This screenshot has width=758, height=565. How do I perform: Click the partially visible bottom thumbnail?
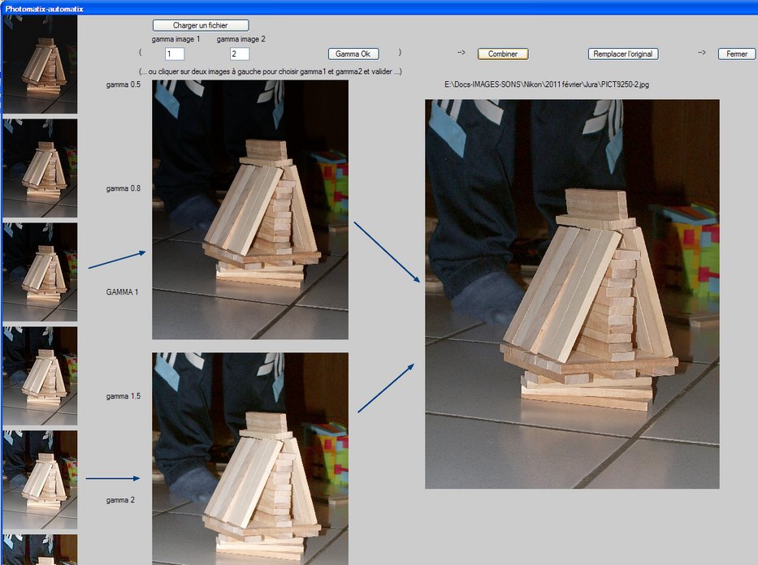coord(39,550)
